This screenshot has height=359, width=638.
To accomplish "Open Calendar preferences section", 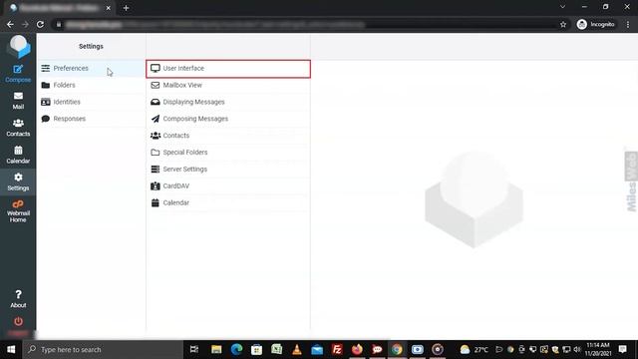I will point(228,202).
